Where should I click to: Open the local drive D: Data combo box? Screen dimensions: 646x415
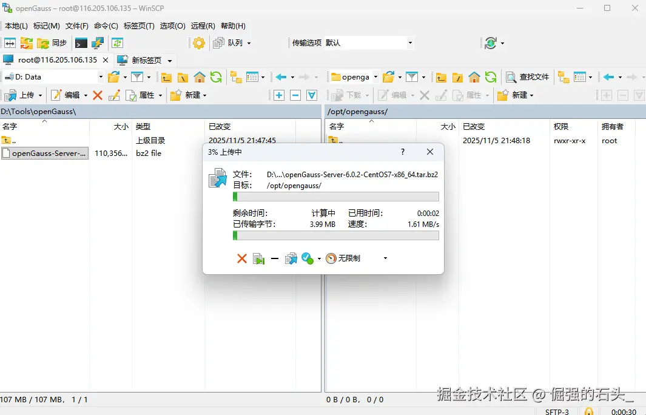(x=53, y=76)
